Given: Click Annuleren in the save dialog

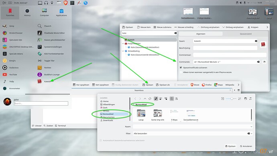Looking at the screenshot, I should 246,146.
